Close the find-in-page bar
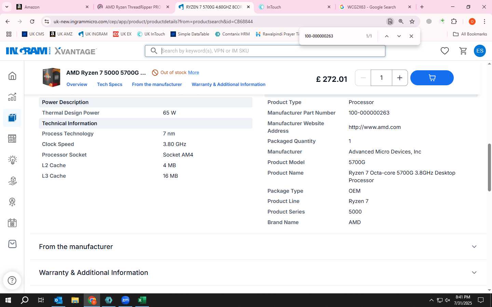 (411, 36)
